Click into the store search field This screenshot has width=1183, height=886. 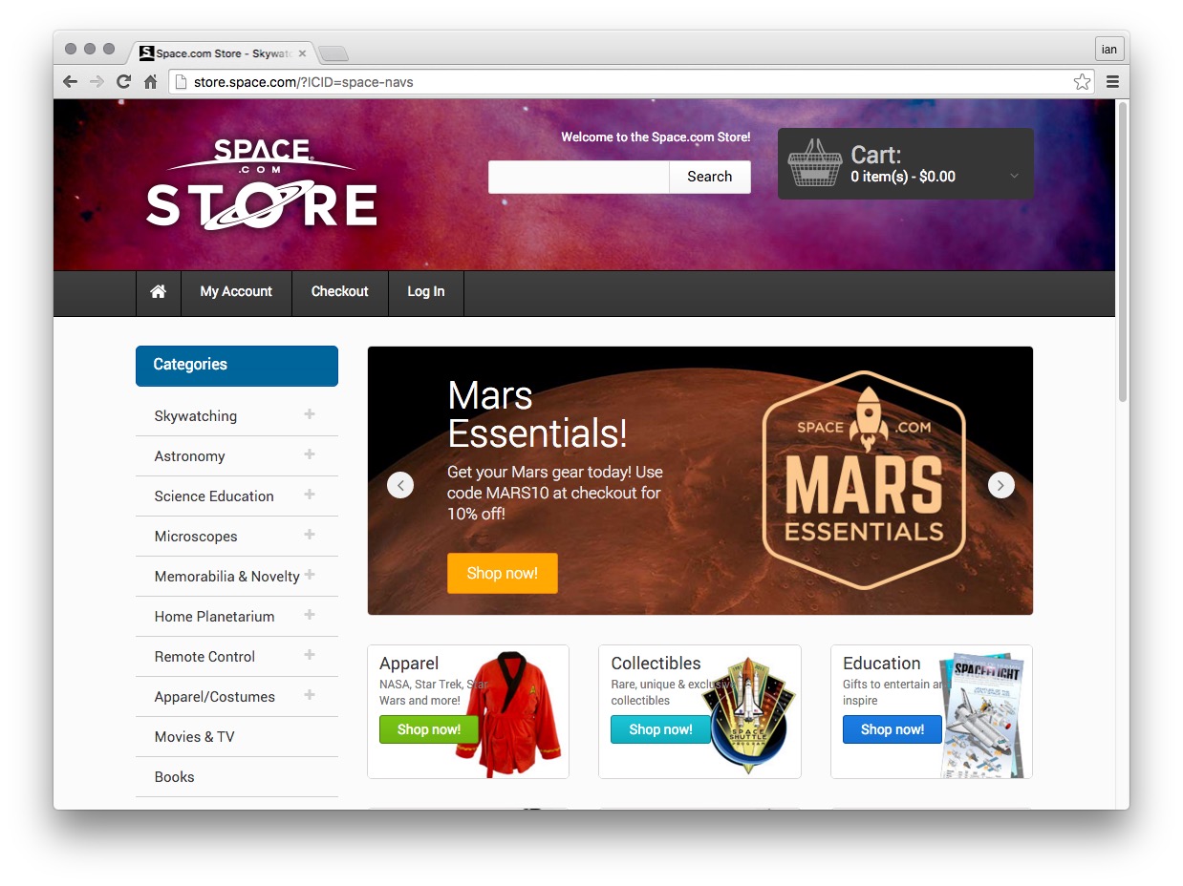[578, 177]
